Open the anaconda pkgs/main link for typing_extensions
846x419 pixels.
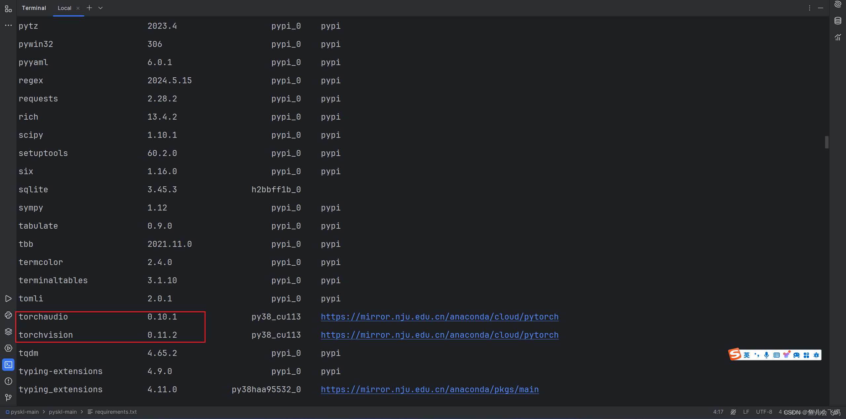[x=429, y=389]
